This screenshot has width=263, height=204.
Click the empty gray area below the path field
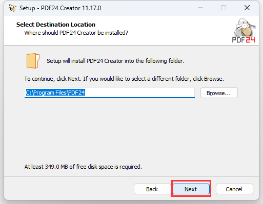pyautogui.click(x=131, y=129)
